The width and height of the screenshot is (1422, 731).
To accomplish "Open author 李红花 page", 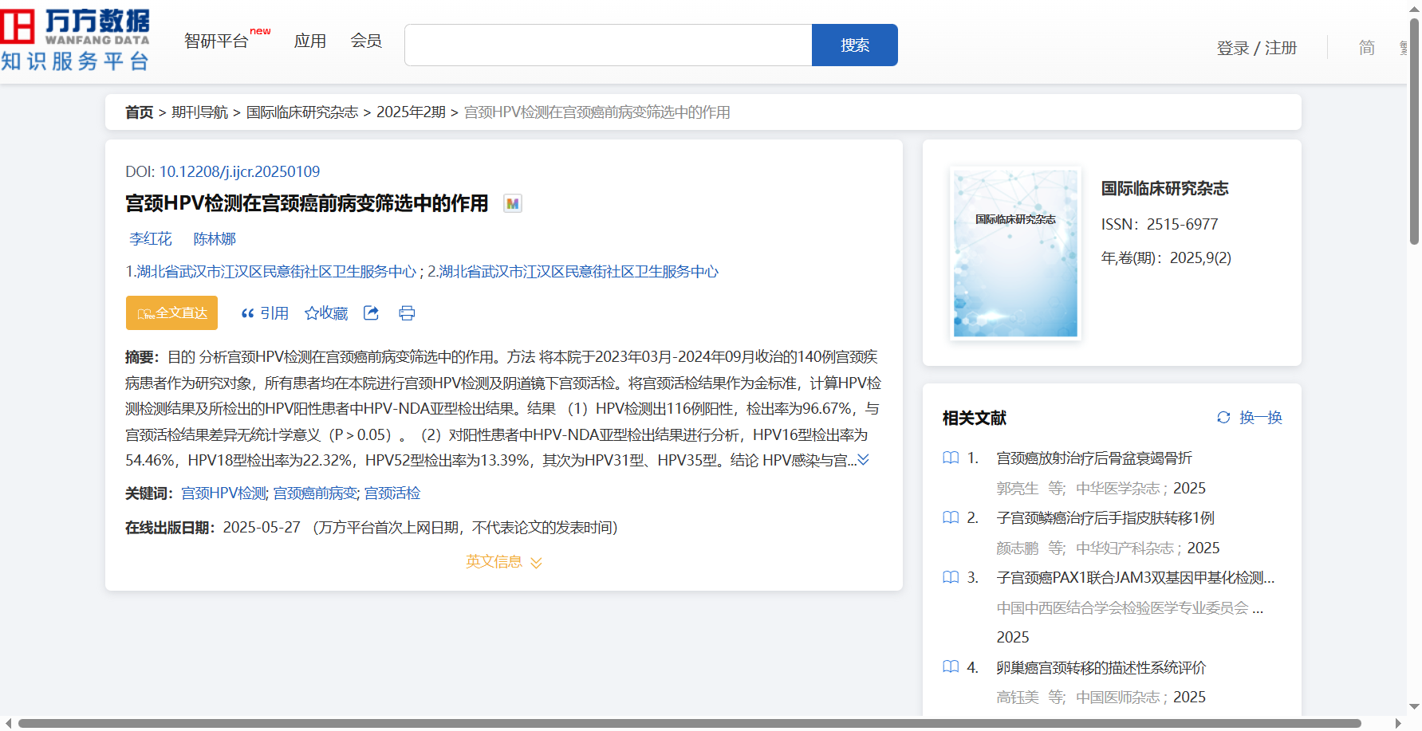I will pyautogui.click(x=151, y=238).
